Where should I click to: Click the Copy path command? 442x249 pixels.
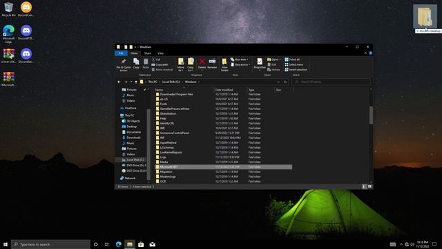coord(160,64)
